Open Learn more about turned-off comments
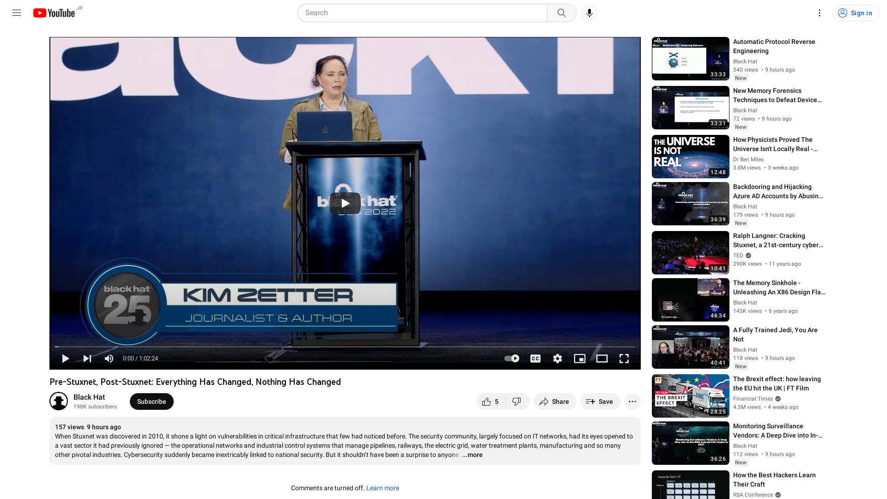 (382, 488)
